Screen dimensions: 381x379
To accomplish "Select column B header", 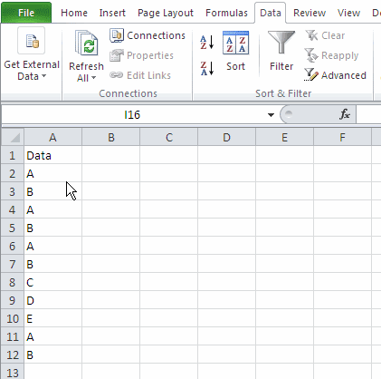I will coord(111,137).
